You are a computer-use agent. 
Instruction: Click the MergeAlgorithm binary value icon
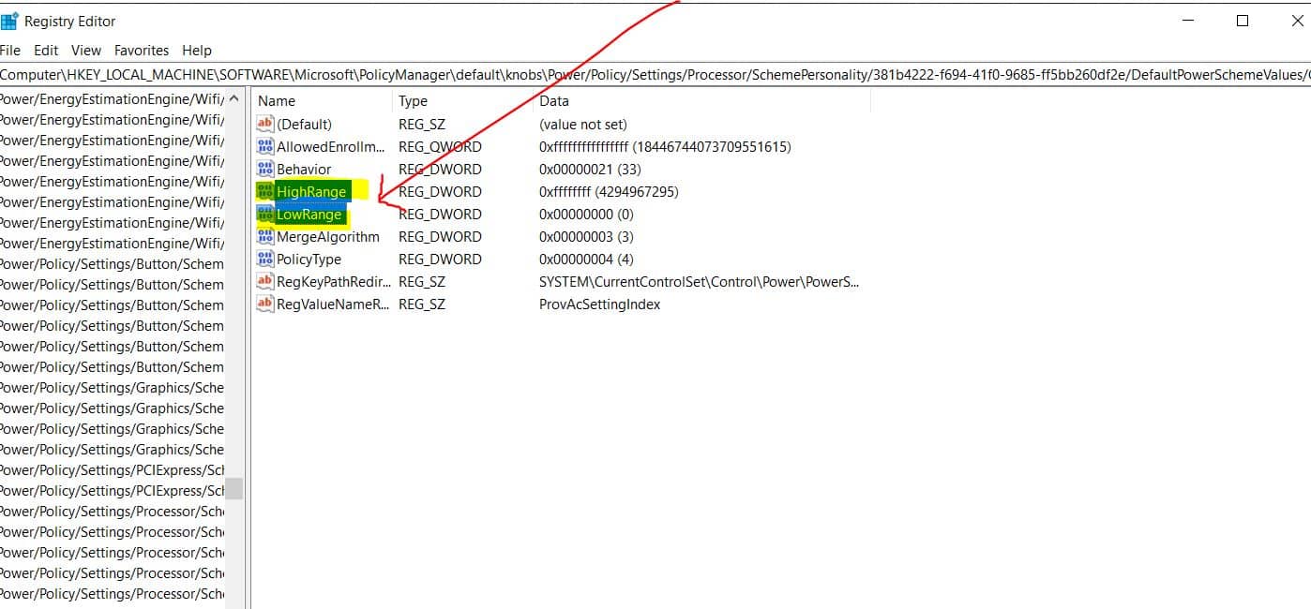(264, 237)
